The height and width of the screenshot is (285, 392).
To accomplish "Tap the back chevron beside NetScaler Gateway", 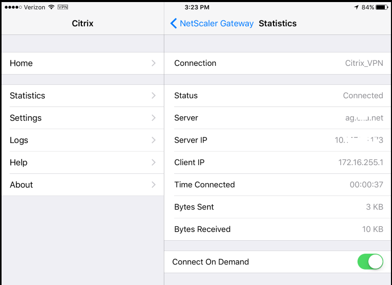I will (x=174, y=23).
